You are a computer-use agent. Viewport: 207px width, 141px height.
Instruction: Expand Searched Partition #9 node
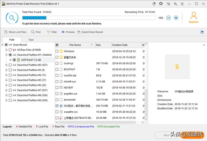point(6,100)
